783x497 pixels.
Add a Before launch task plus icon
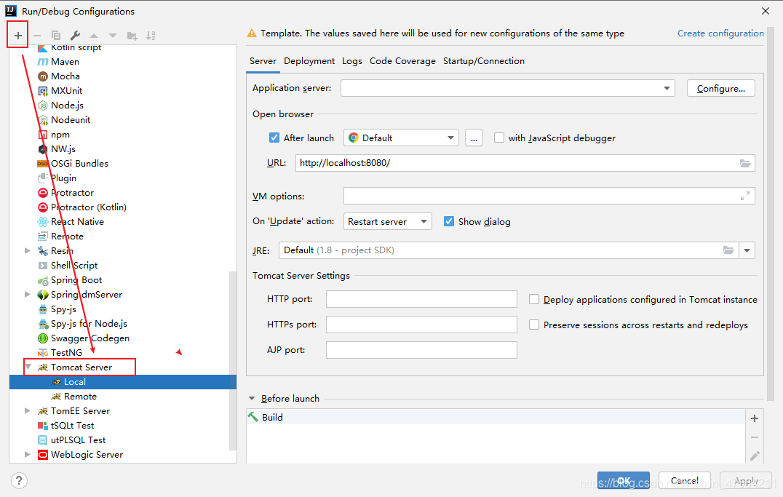(x=755, y=418)
